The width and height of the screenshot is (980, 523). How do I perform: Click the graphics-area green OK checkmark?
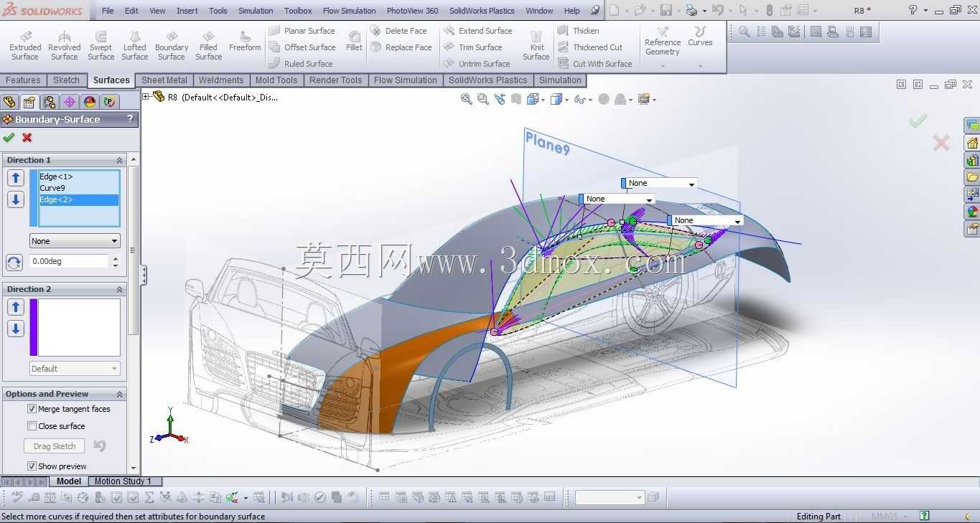click(918, 121)
